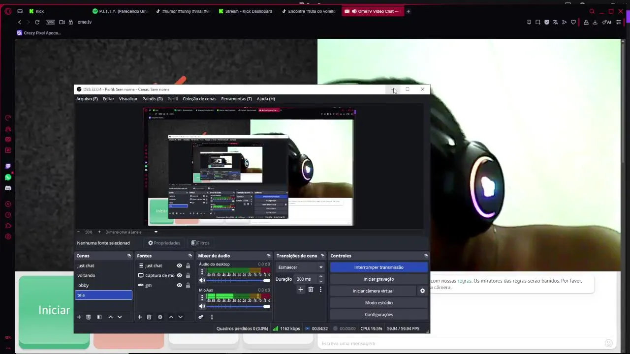Click Iniciar câmera virtual button
Image resolution: width=630 pixels, height=354 pixels.
[373, 291]
